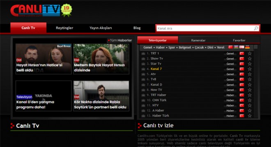Star the Haber Türk channel

click(x=250, y=116)
